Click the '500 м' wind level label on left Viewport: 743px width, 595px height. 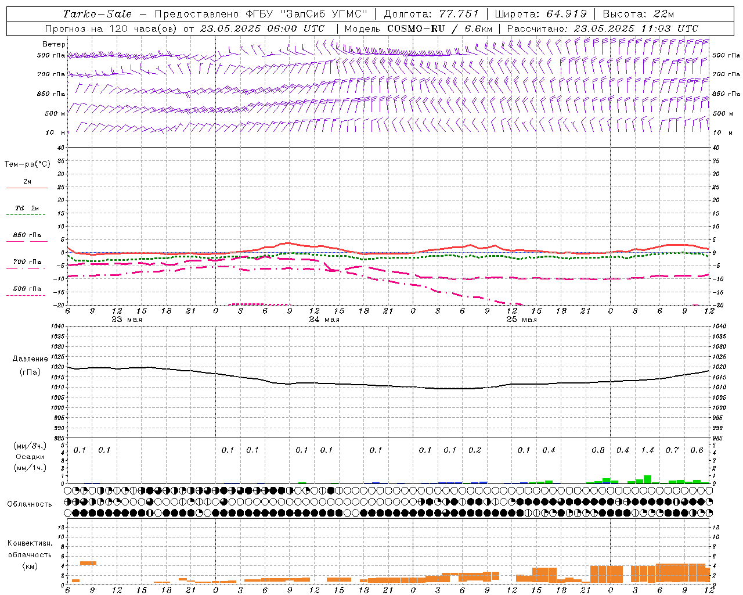point(55,113)
